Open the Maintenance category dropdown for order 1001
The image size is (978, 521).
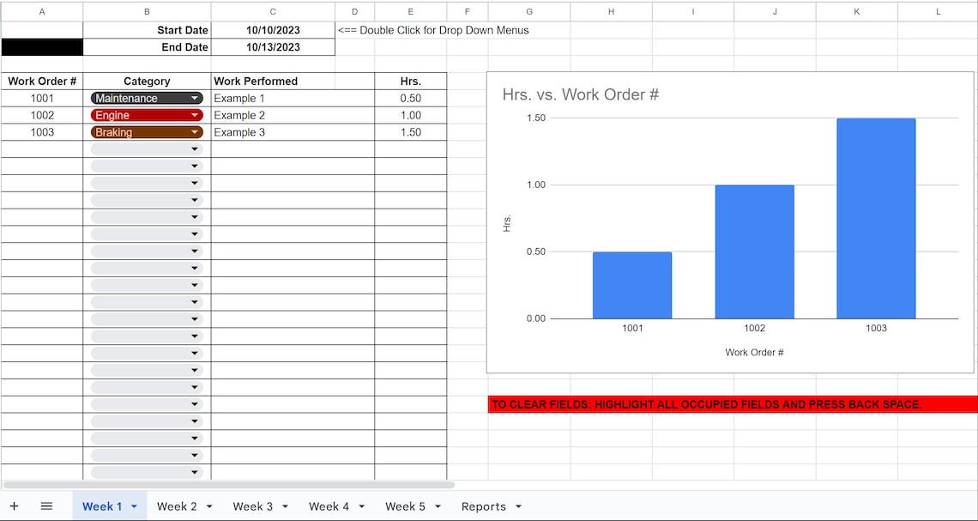coord(196,98)
